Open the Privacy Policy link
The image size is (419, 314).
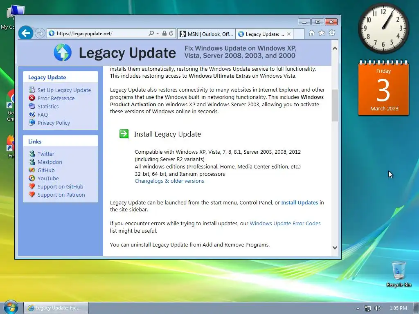tap(54, 123)
